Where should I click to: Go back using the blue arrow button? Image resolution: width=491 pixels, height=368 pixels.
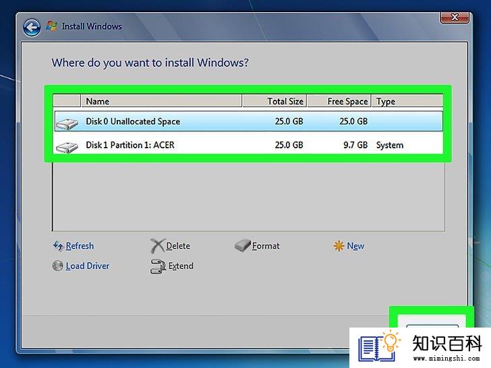tap(32, 28)
